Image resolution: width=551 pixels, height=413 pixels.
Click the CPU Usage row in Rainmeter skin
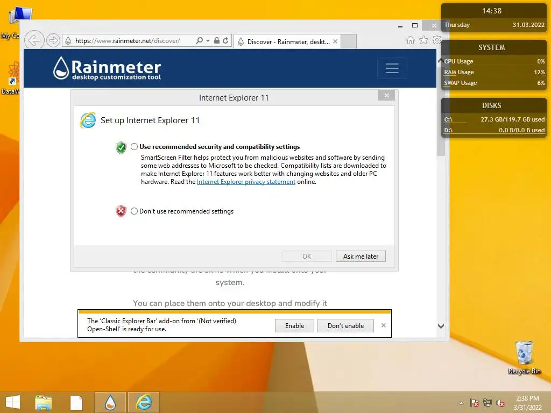[x=494, y=61]
